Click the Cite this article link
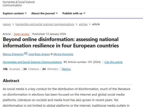The width and height of the screenshot is (143, 107). point(113,62)
